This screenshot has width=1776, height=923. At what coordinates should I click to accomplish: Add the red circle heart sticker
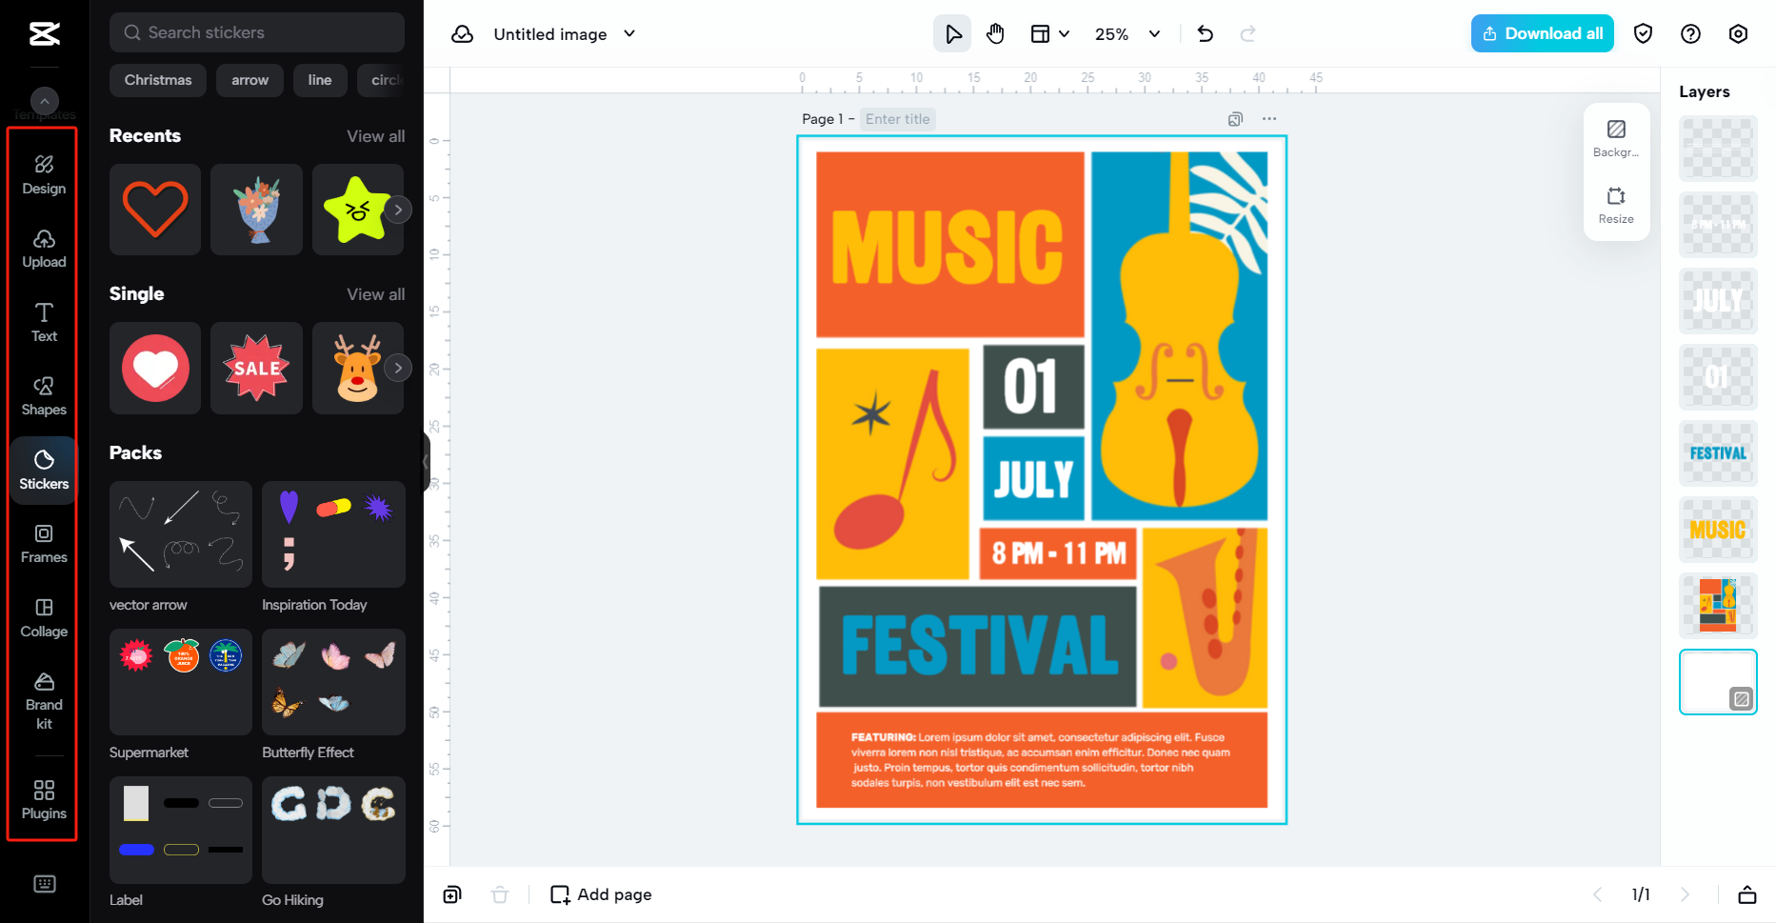click(155, 368)
